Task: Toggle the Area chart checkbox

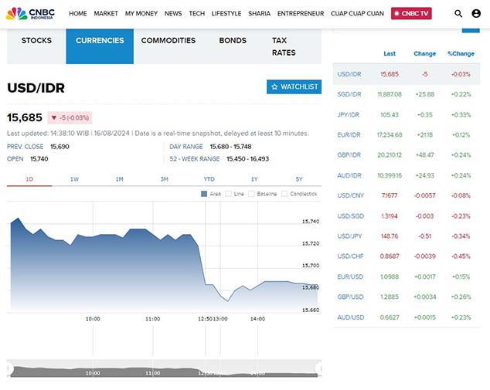Action: pyautogui.click(x=205, y=194)
